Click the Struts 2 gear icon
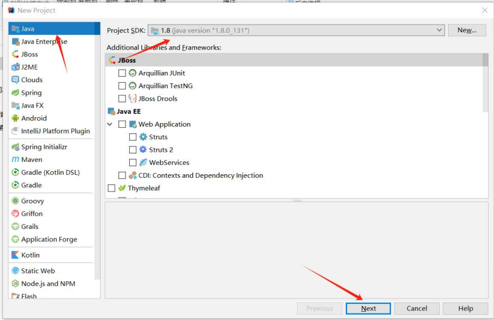This screenshot has height=320, width=494. [x=143, y=150]
